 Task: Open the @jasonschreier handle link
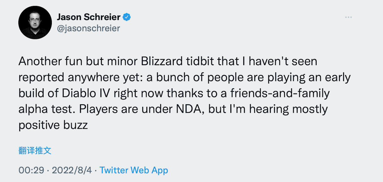point(88,28)
